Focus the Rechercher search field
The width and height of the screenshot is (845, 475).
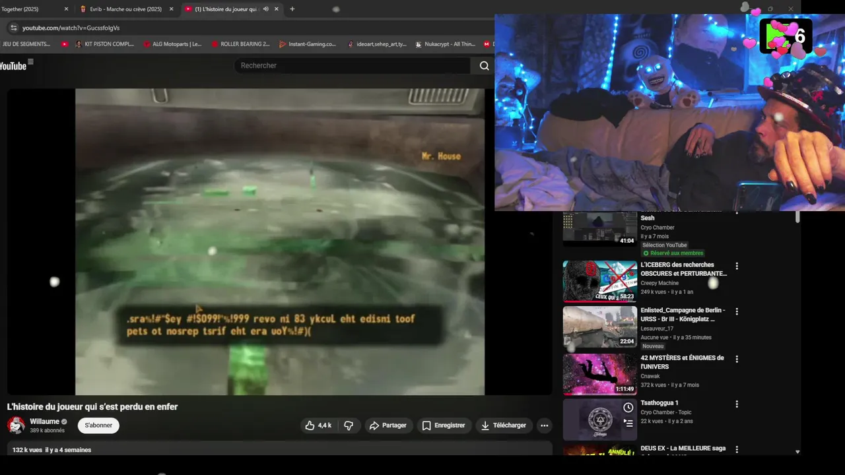[353, 65]
